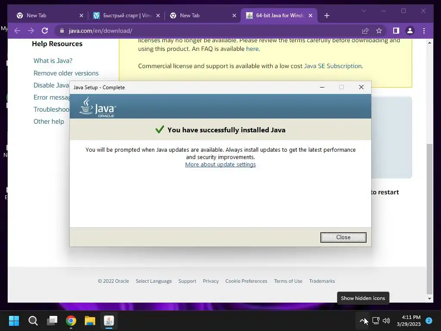Open Other help link
Screen dimensions: 441x331
point(49,121)
